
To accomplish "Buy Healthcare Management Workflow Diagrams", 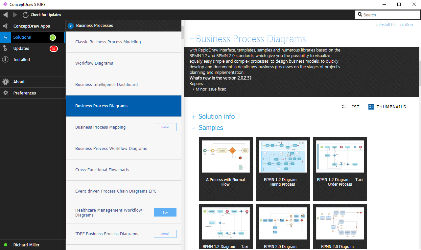I will [165, 213].
